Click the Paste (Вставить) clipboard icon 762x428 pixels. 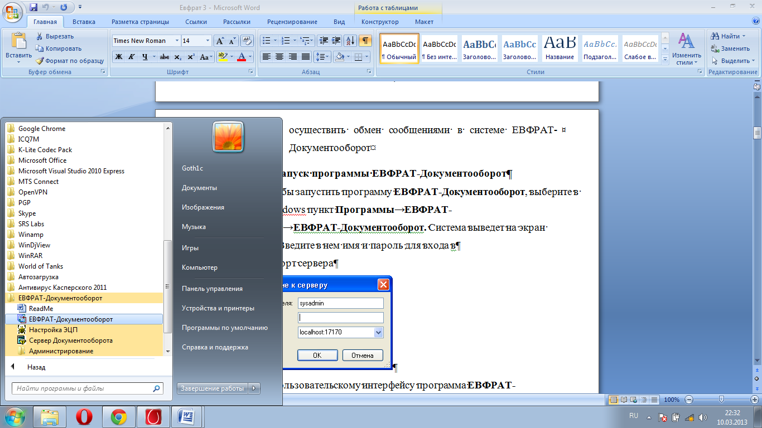click(19, 42)
